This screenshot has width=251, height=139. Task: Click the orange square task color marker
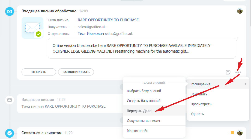[x=232, y=133]
